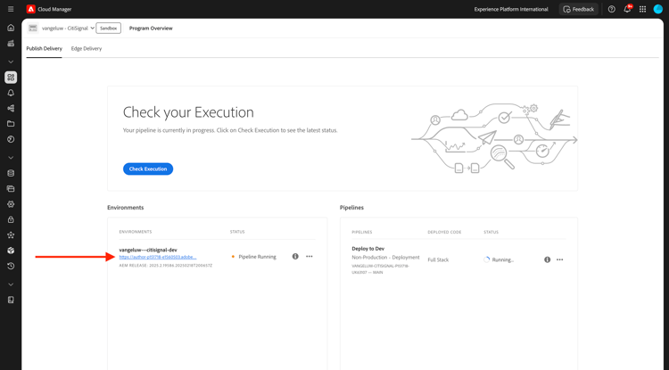Click the Full Stack deployed code cell

tap(438, 259)
